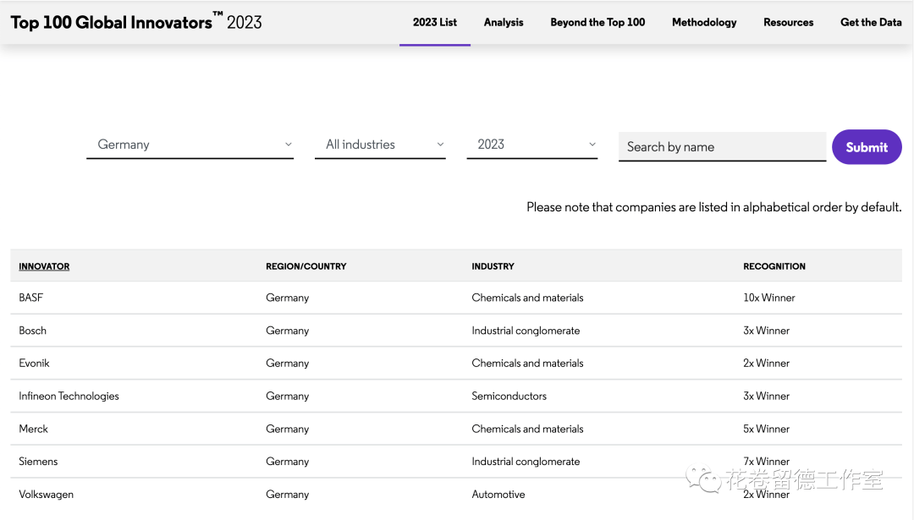
Task: Select the Bosch innovator name
Action: pos(33,330)
